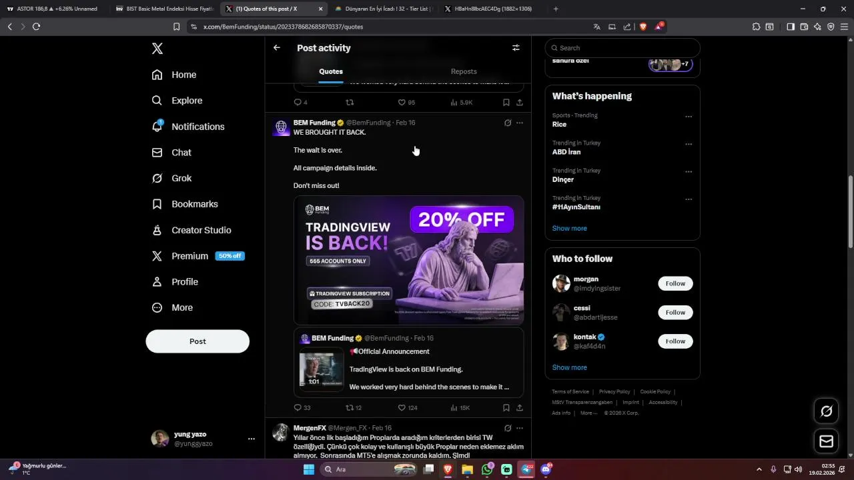This screenshot has height=480, width=854.
Task: Open Discord from taskbar
Action: pyautogui.click(x=546, y=469)
